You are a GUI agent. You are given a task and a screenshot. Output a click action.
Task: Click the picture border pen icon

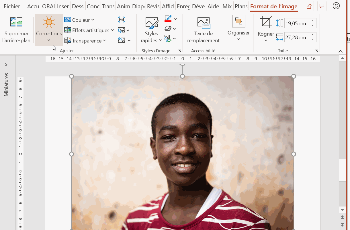click(168, 19)
